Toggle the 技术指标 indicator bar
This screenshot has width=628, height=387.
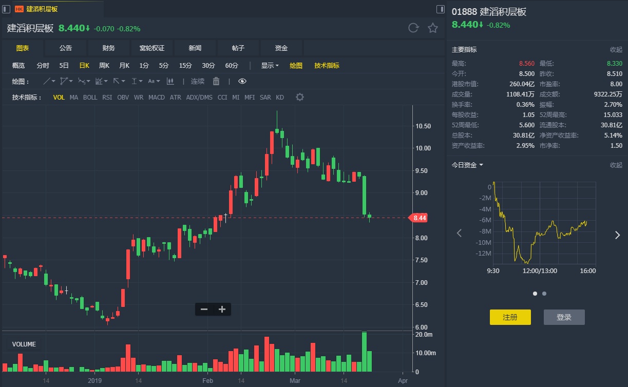(x=327, y=65)
